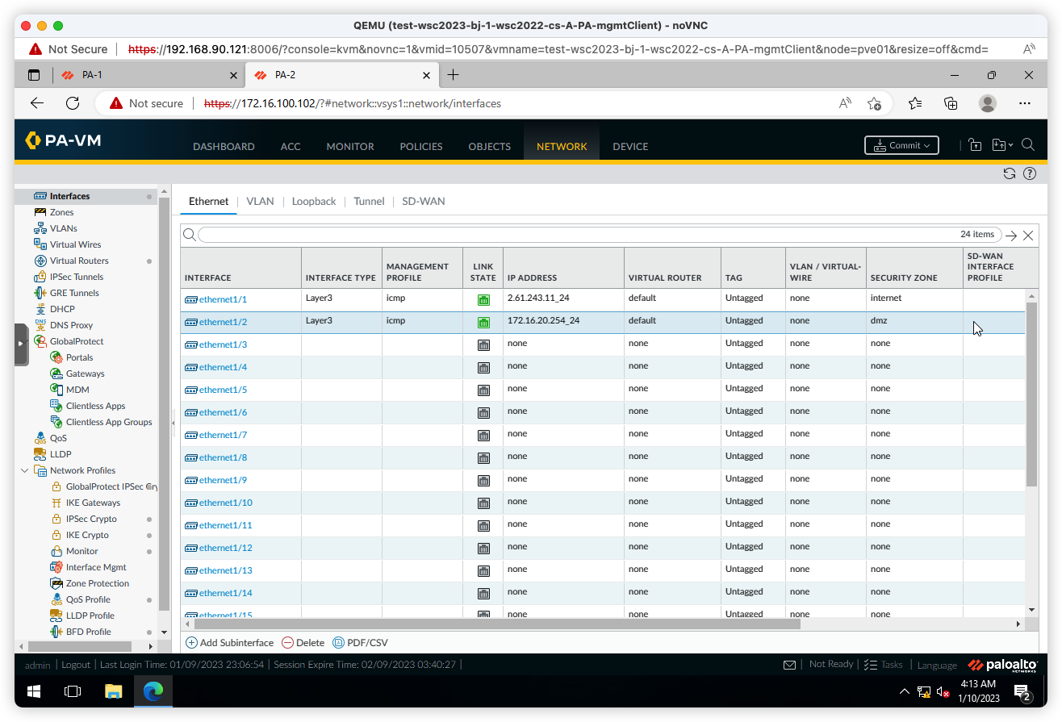The width and height of the screenshot is (1062, 722).
Task: Open the MDM sidebar entry
Action: (x=69, y=390)
